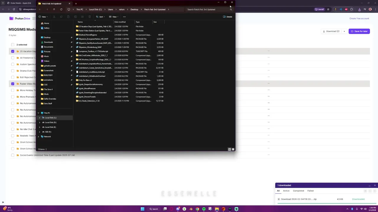This screenshot has height=212, width=378.
Task: Click the File Explorer search magnifier icon
Action: point(231,9)
